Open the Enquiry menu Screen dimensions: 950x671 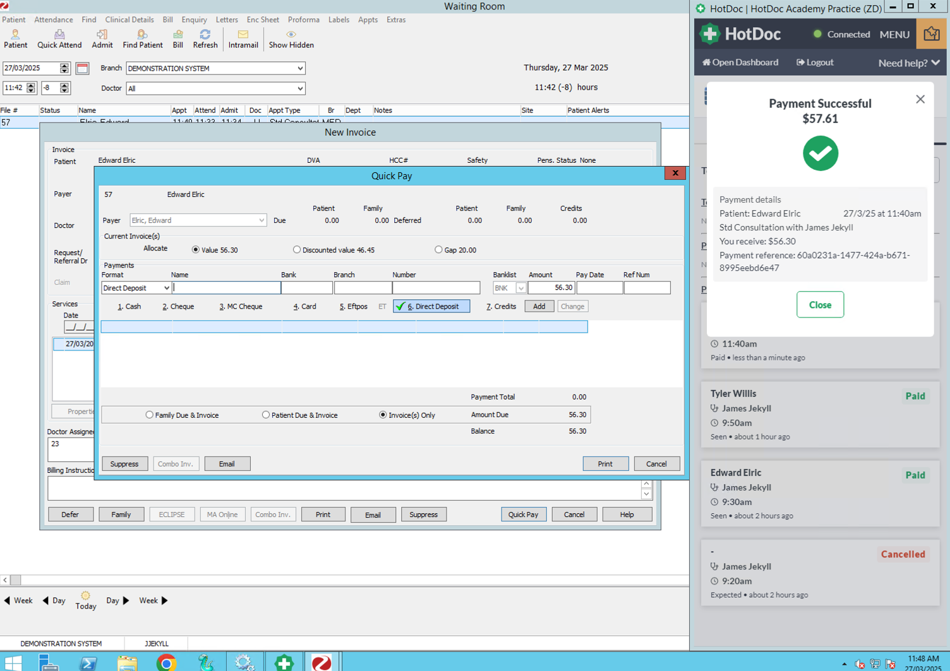click(x=194, y=20)
